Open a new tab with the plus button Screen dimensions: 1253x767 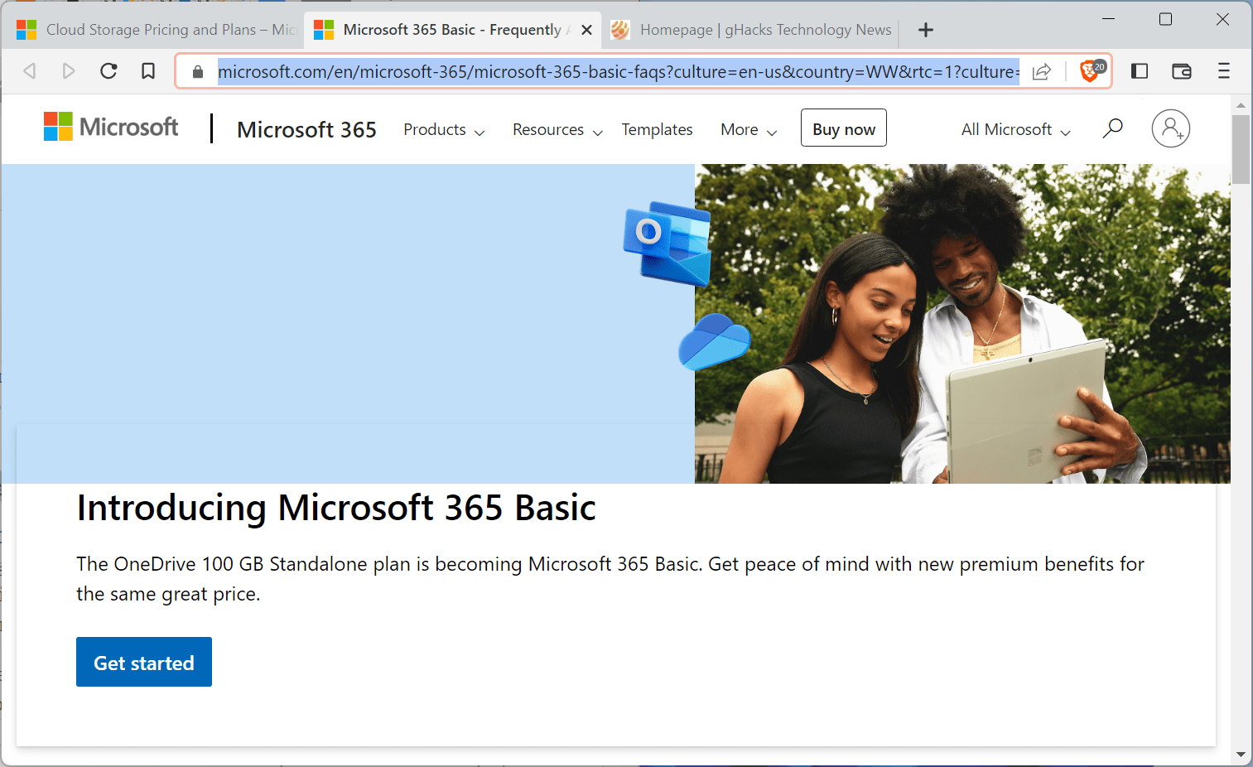pos(926,30)
